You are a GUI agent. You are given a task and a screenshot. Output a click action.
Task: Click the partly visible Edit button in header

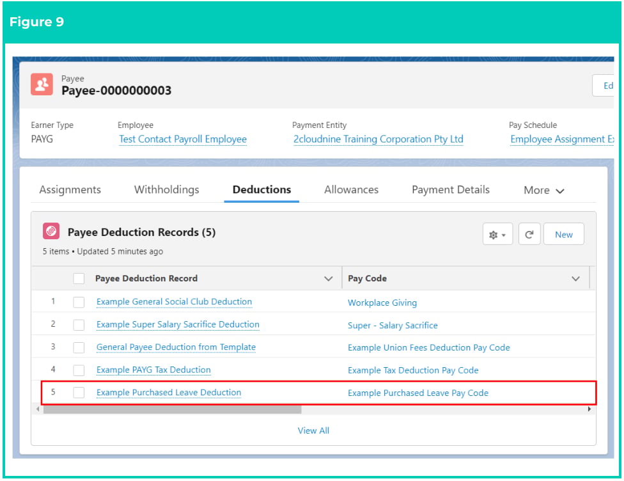coord(604,86)
